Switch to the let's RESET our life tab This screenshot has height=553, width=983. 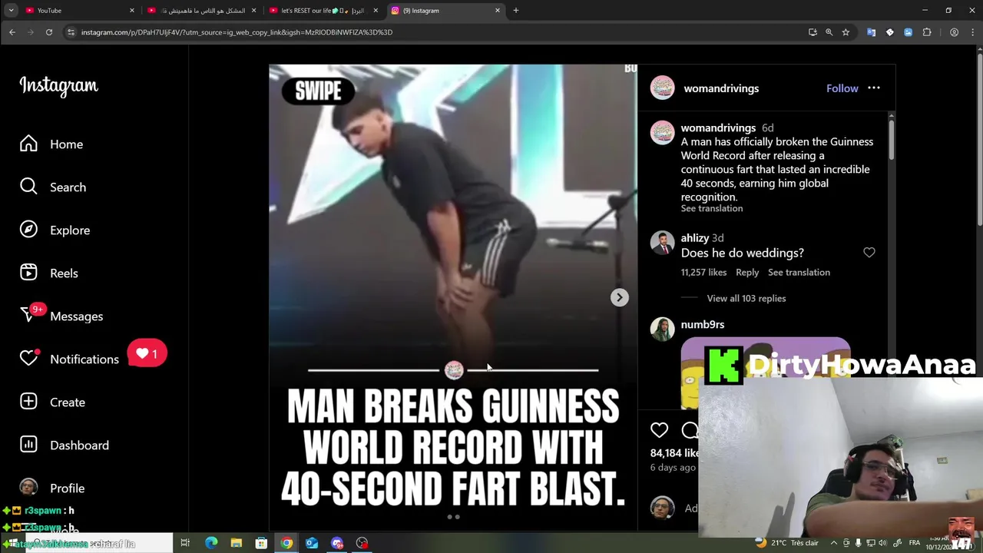point(323,11)
